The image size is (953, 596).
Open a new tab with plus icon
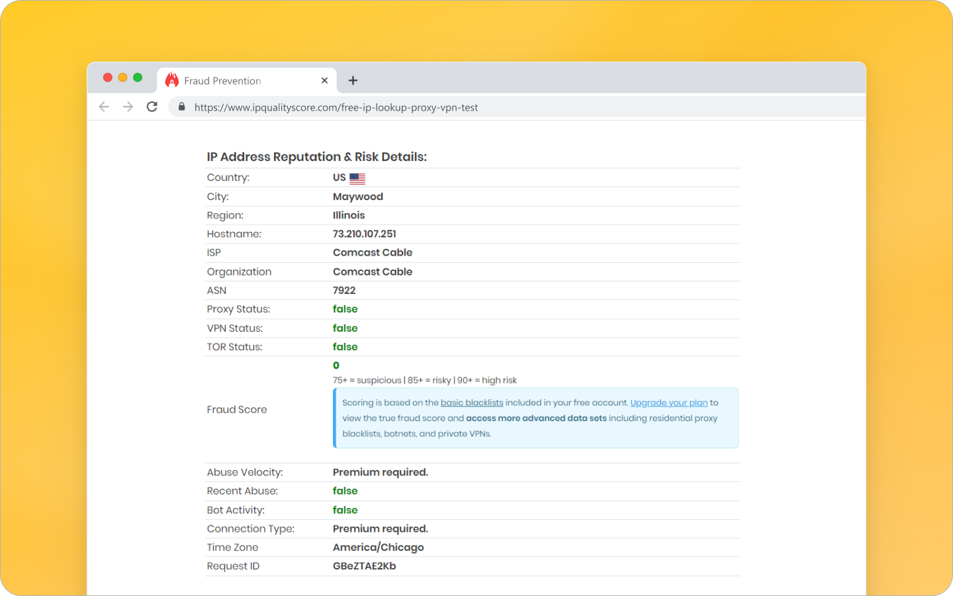[x=353, y=80]
